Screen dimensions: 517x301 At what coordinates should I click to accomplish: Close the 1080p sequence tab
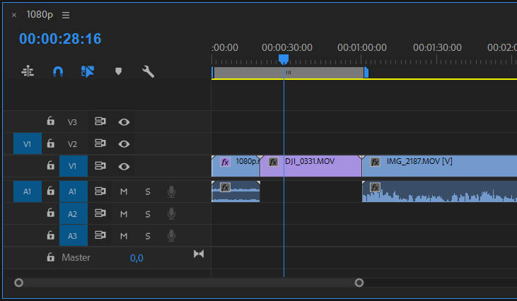(14, 15)
